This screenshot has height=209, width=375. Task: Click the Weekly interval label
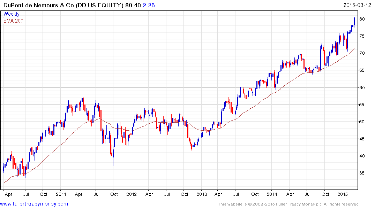click(12, 14)
